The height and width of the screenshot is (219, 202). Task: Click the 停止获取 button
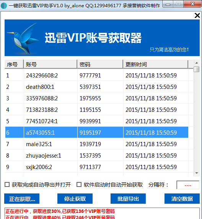[x=75, y=199]
